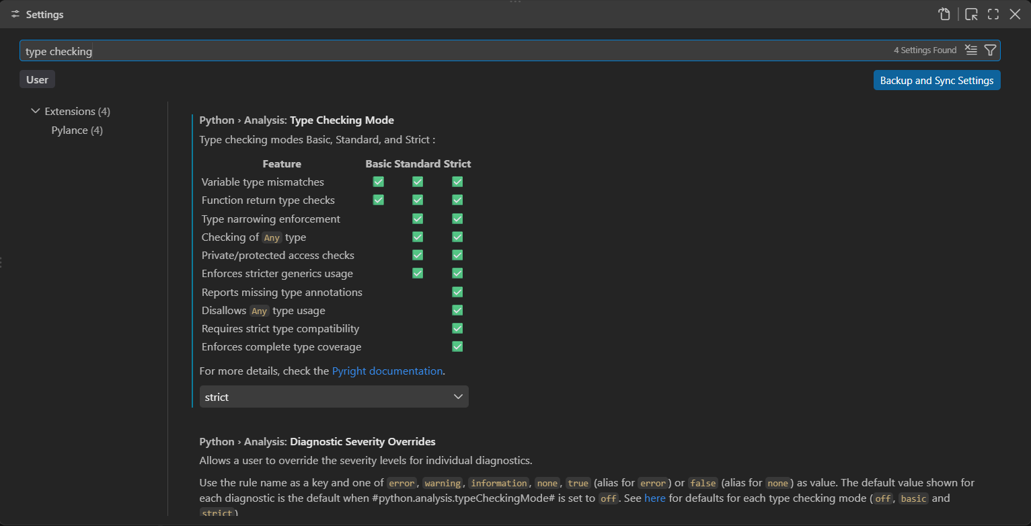Viewport: 1031px width, 526px height.
Task: Follow the 'here' link for diagnostic defaults
Action: tap(655, 498)
